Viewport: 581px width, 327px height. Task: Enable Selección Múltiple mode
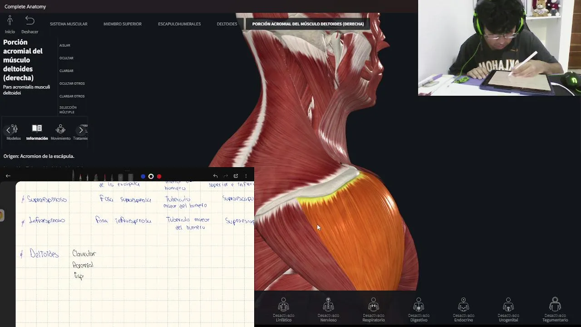[x=68, y=109]
